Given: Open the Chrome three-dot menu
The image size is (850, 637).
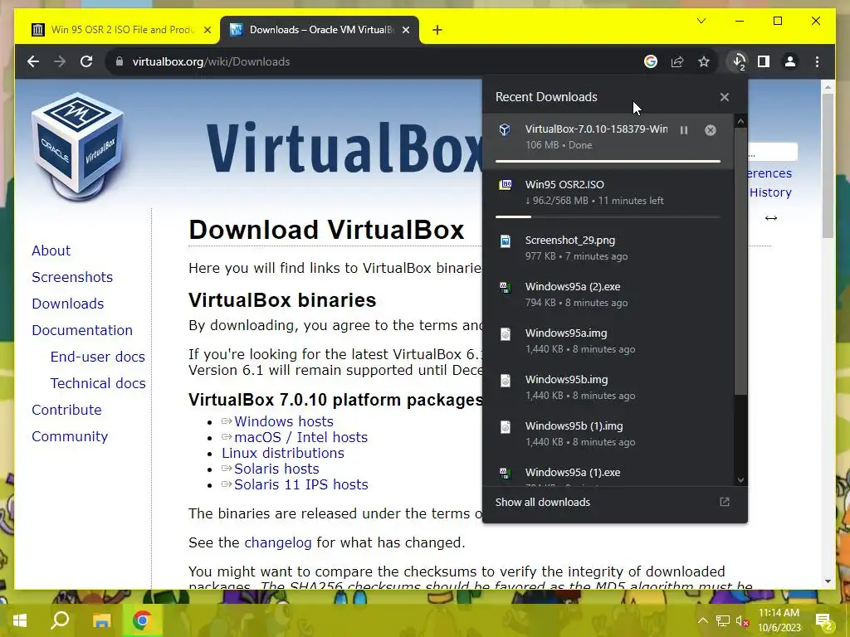Looking at the screenshot, I should [x=817, y=61].
